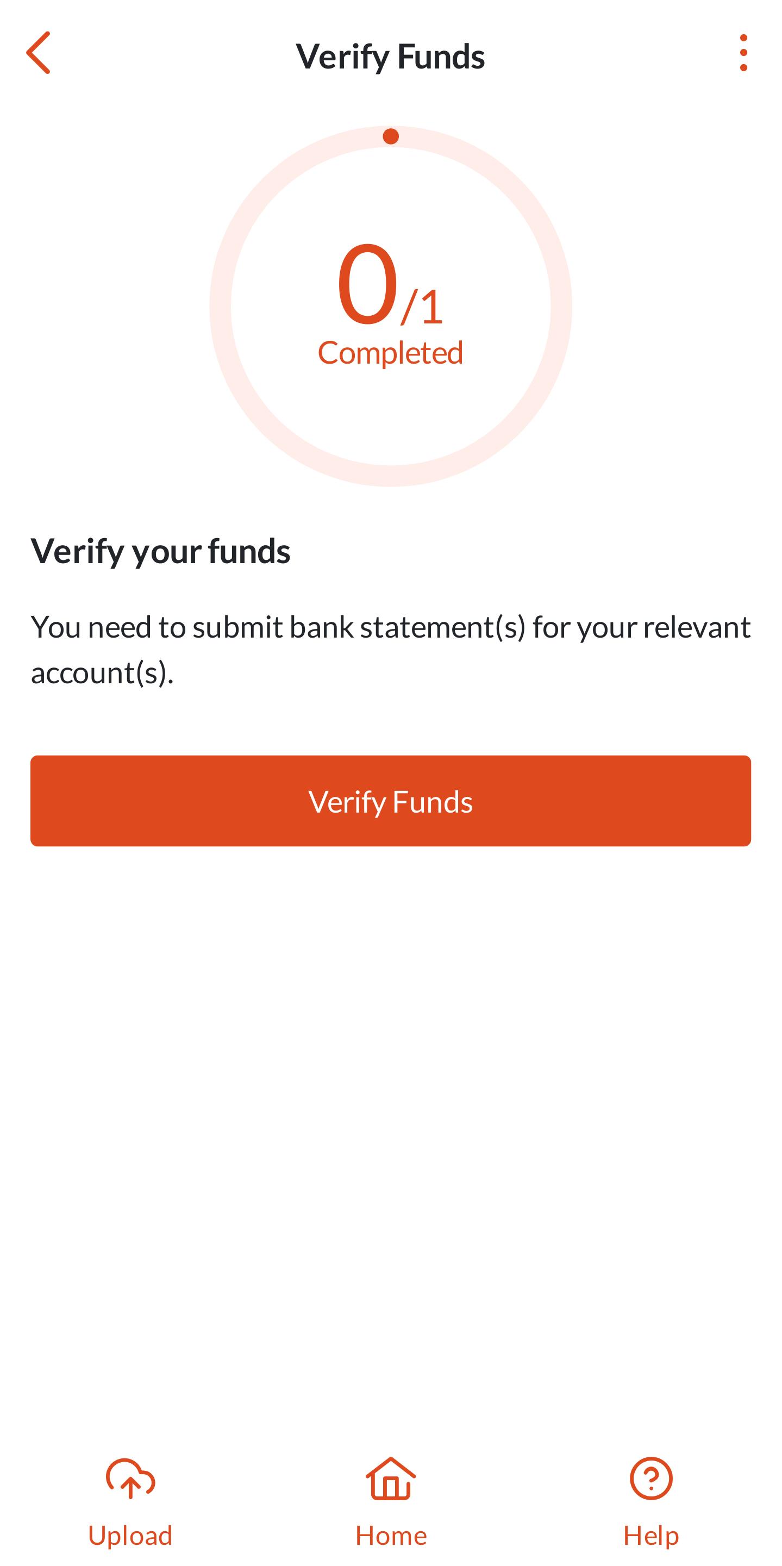The height and width of the screenshot is (1566, 782).
Task: Tap the Verify Funds page title
Action: 391,56
